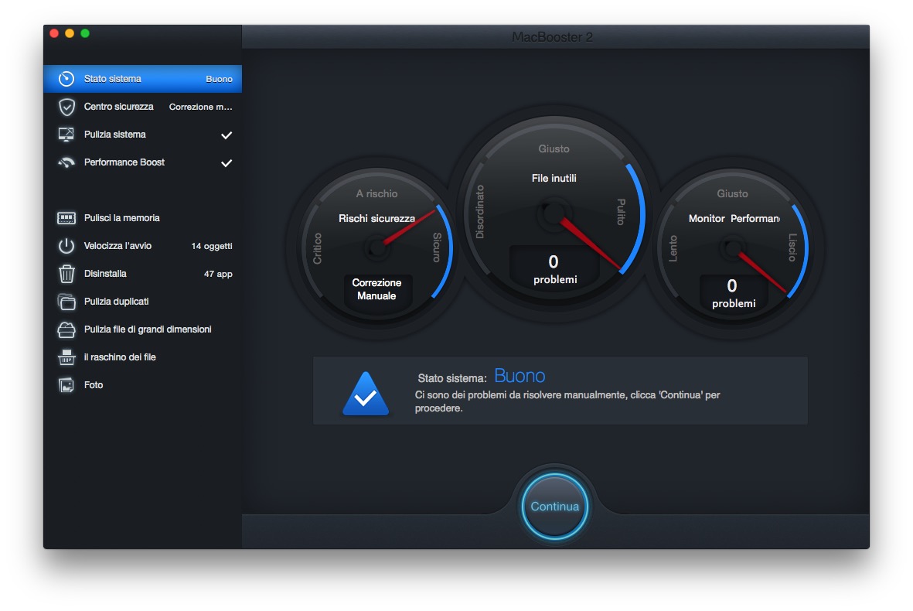The width and height of the screenshot is (913, 611).
Task: Click the File inutili '0 problemi' readout
Action: (554, 270)
